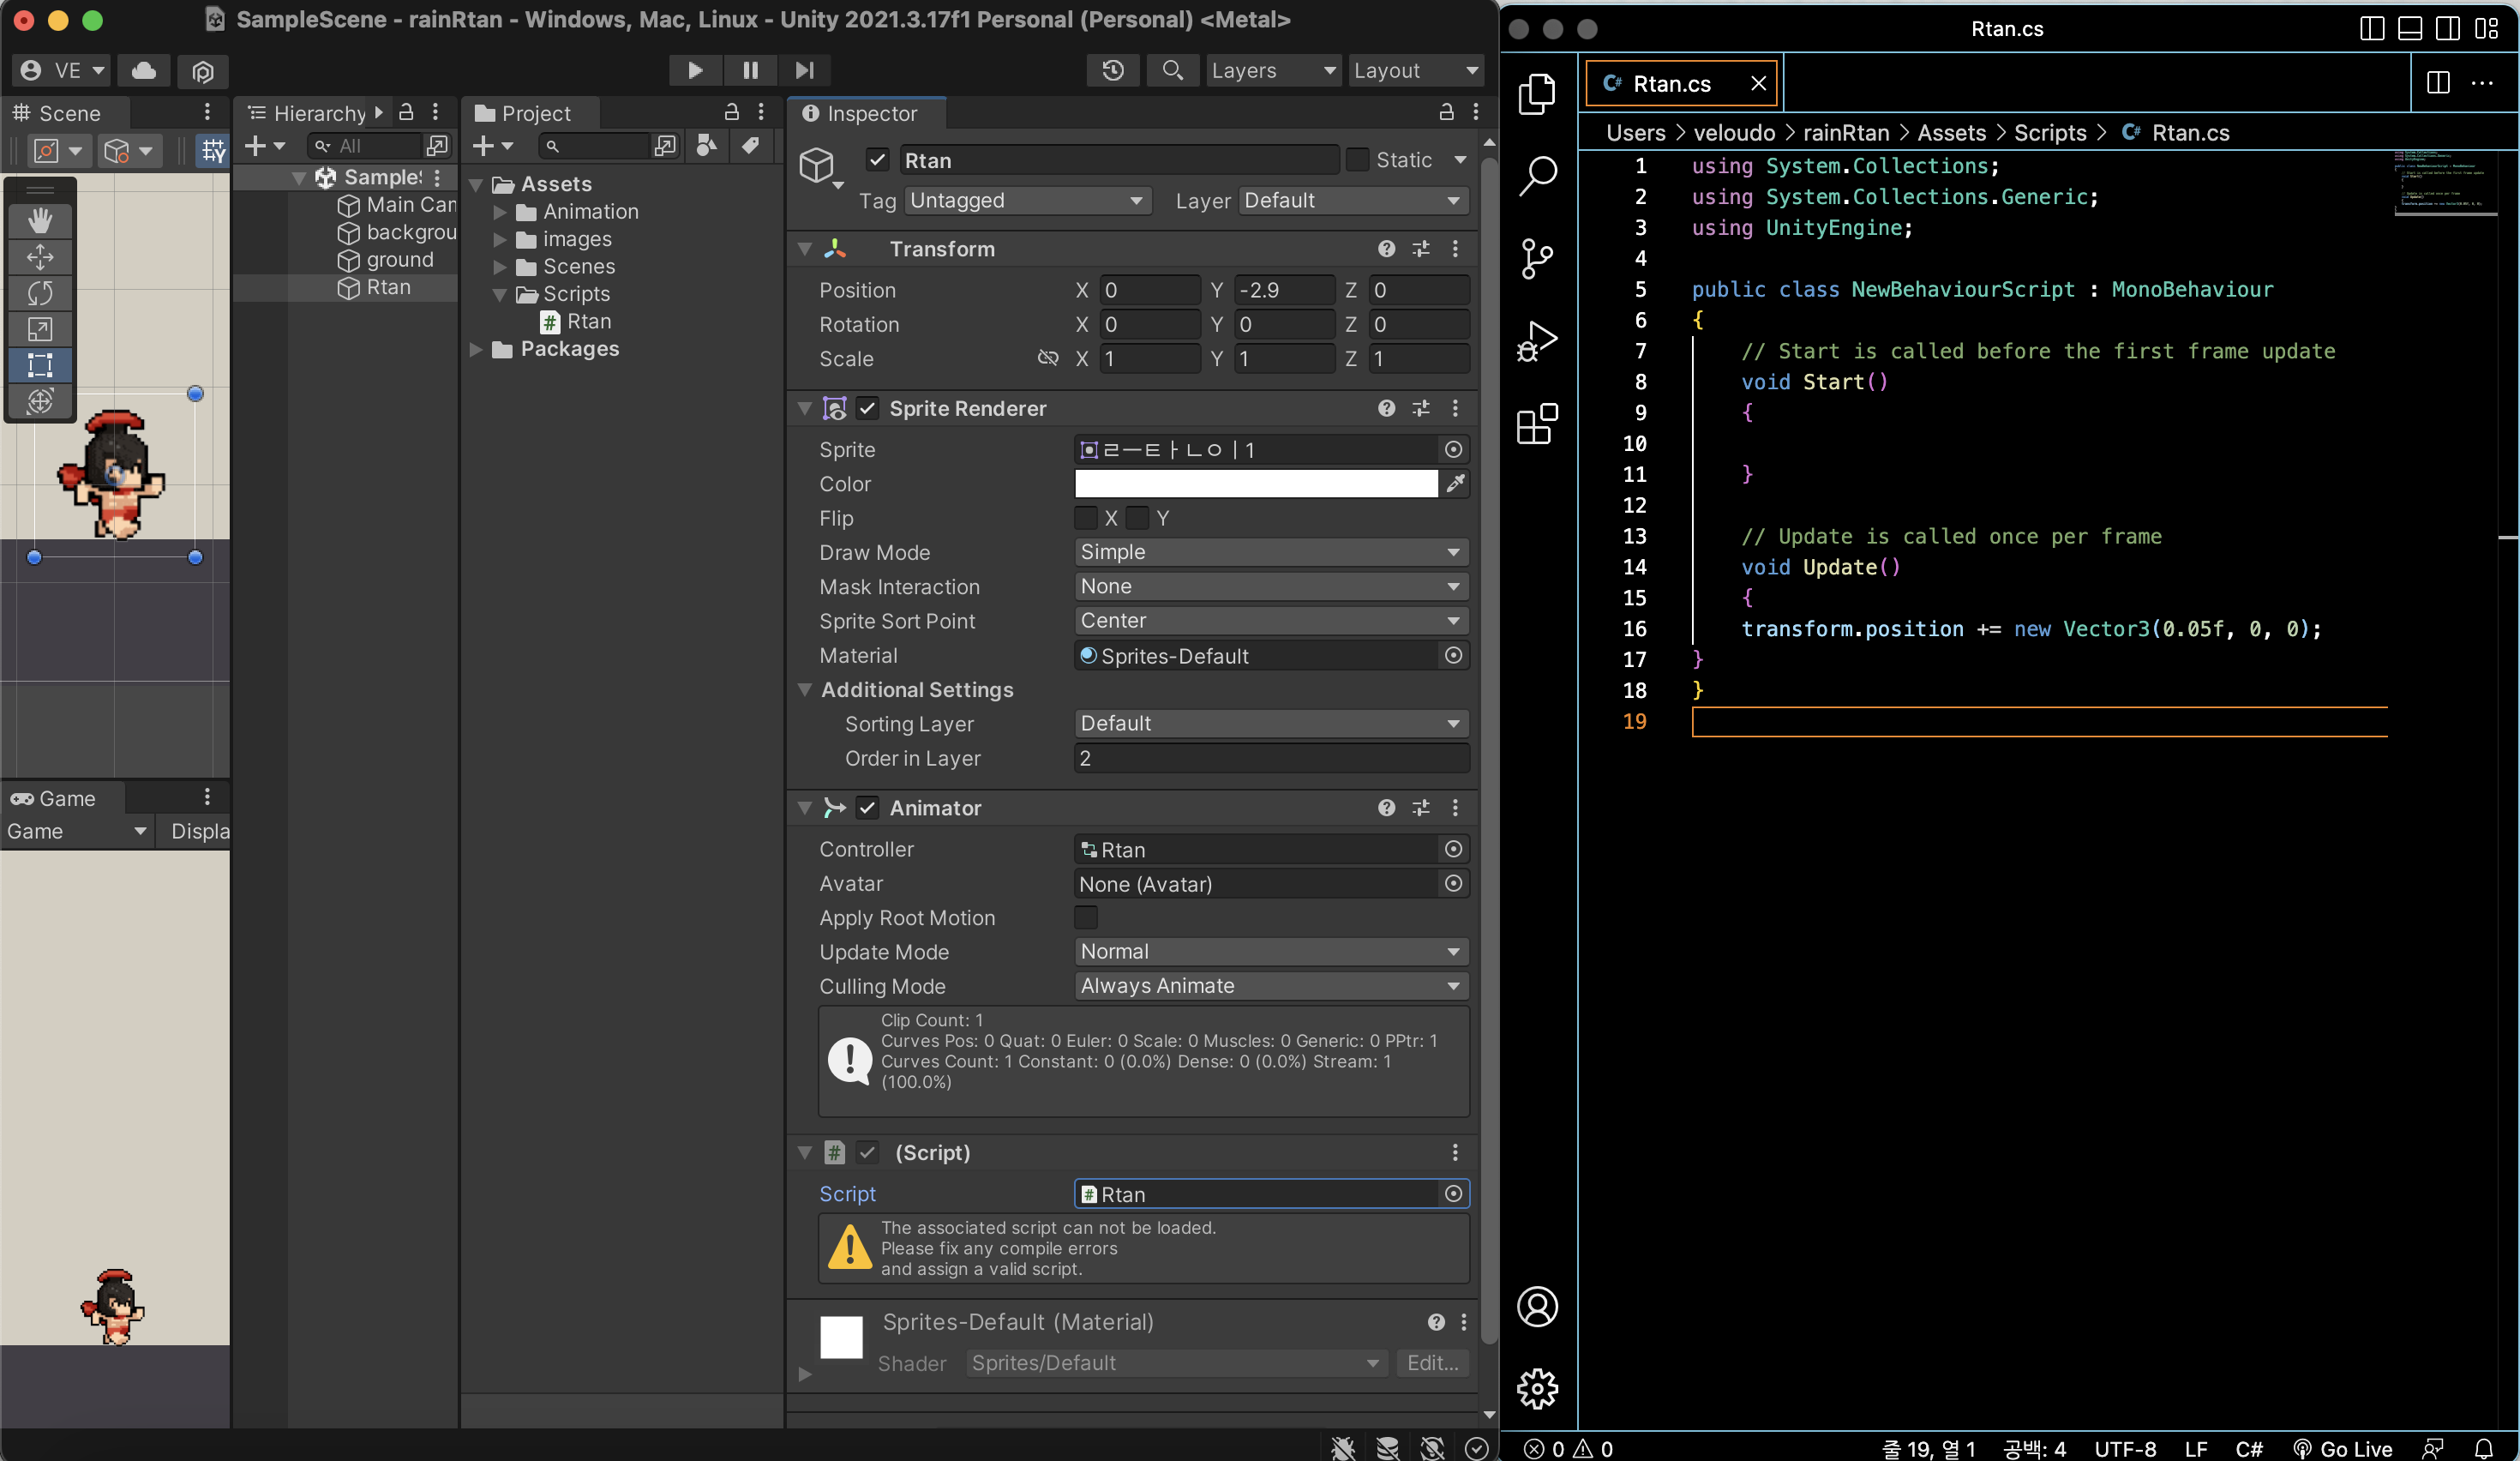Select the Move tool in Scene view

(40, 257)
